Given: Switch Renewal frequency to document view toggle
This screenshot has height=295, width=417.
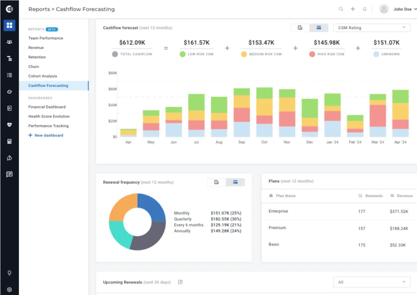Looking at the screenshot, I should click(217, 182).
